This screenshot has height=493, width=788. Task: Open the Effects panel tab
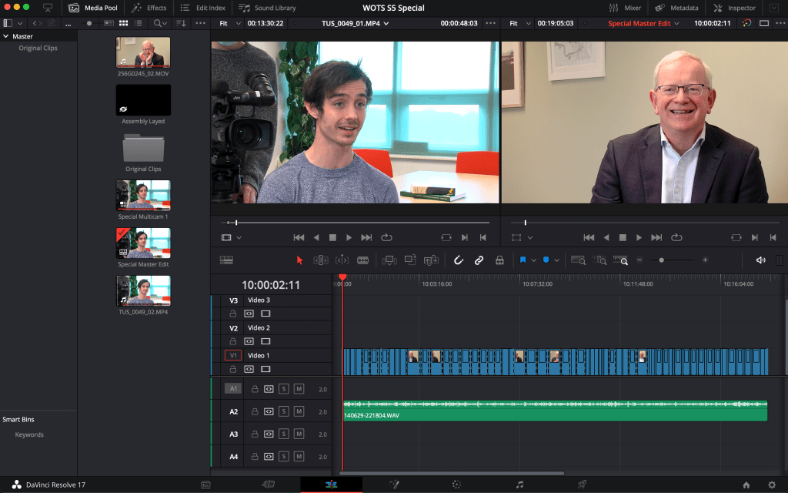(x=149, y=8)
